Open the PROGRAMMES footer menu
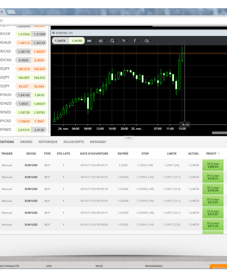 click(154, 266)
